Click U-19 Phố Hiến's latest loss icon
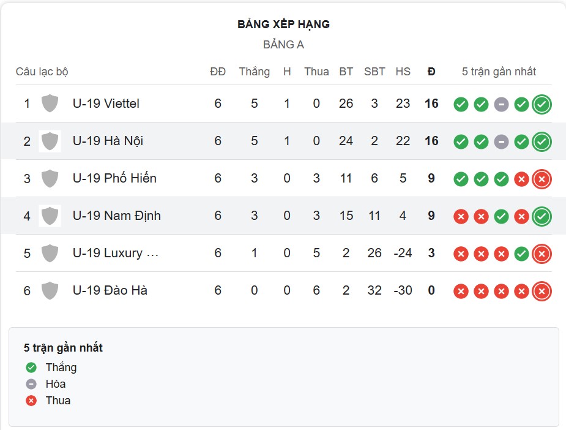Screen dimensions: 566x430 (542, 179)
